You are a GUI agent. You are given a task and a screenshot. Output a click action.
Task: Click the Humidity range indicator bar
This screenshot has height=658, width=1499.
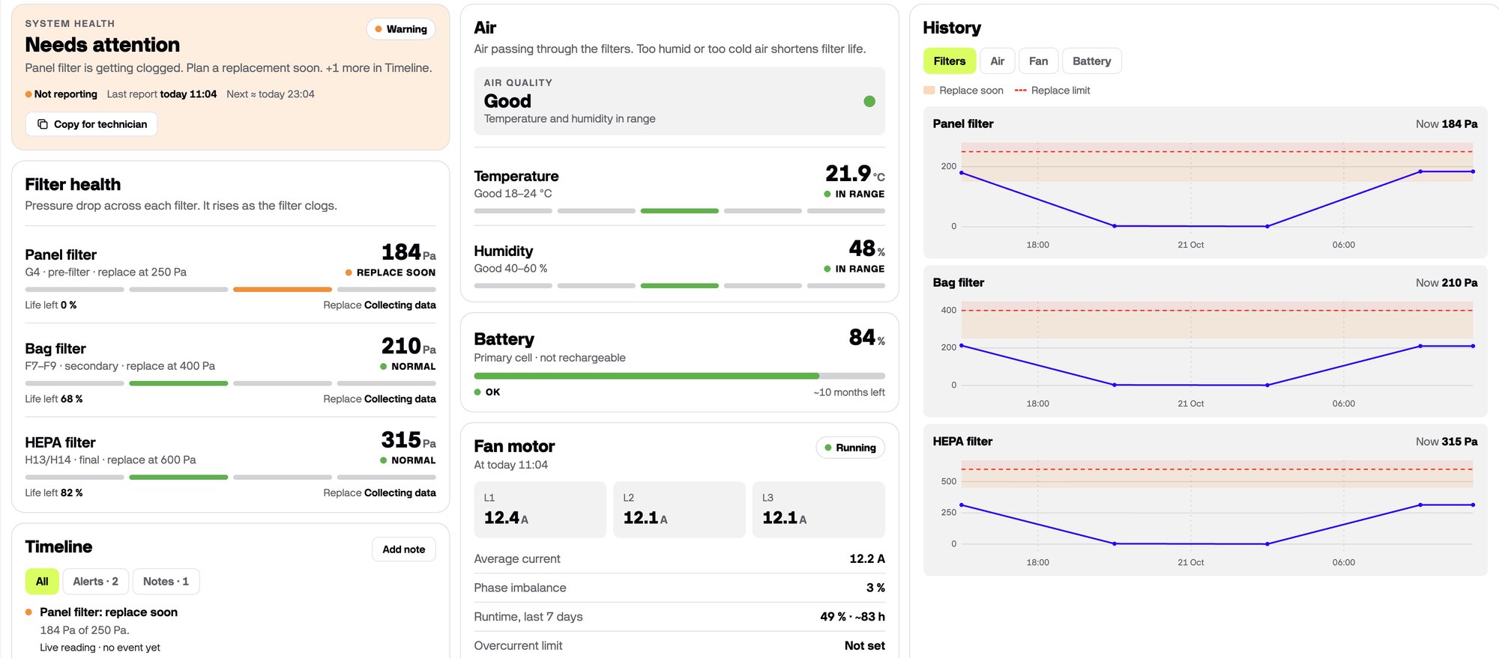click(679, 286)
